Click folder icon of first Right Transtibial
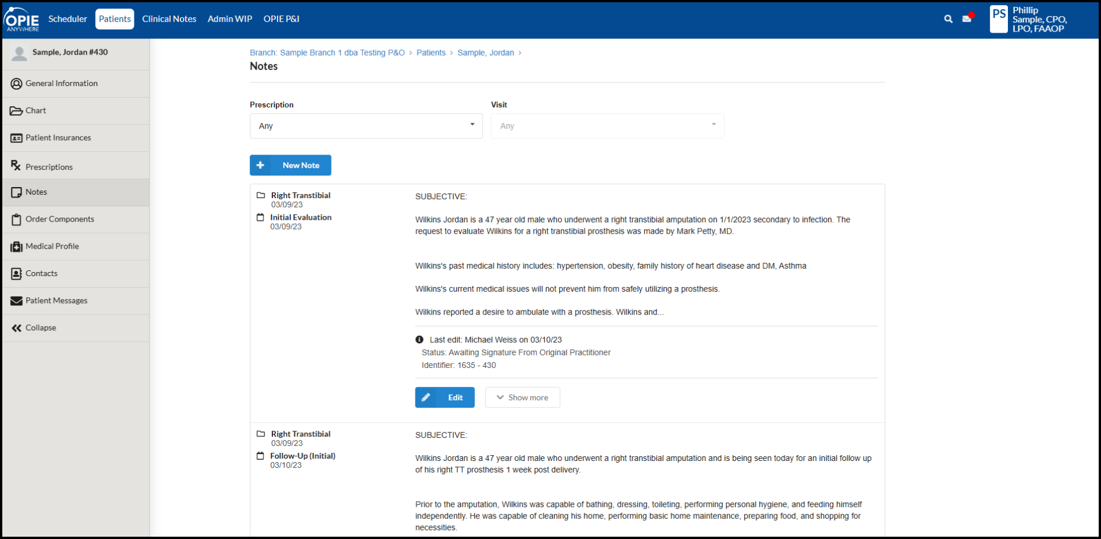The width and height of the screenshot is (1101, 539). tap(261, 195)
